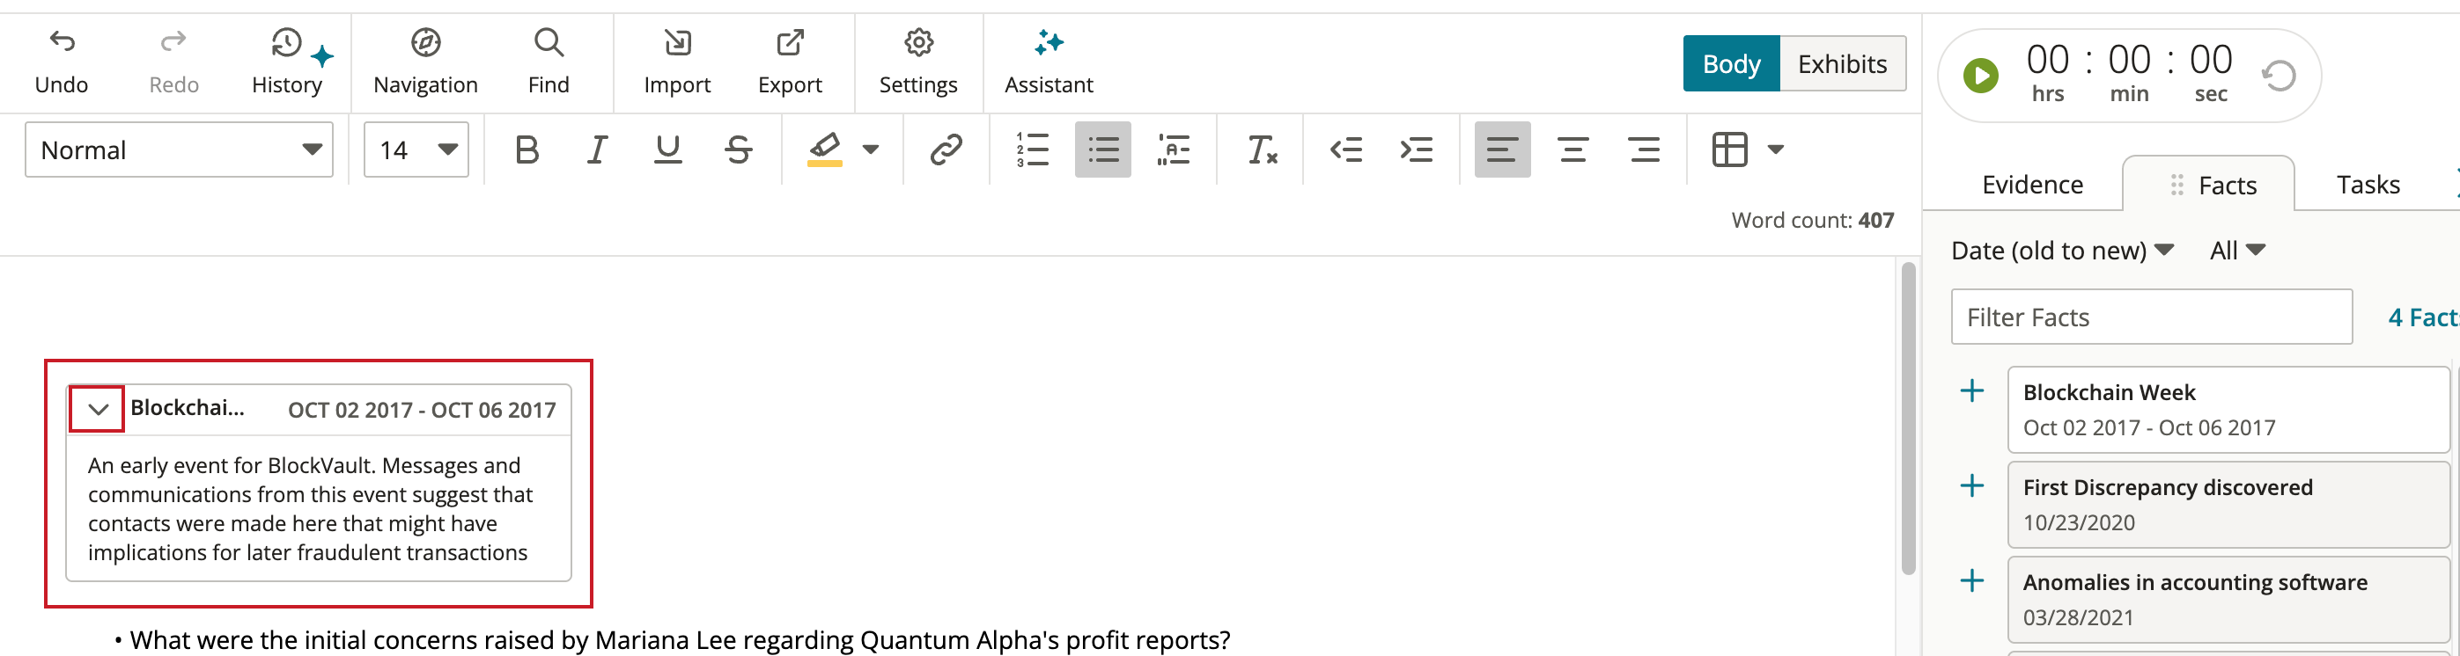Select Anomalies in accounting software card
Image resolution: width=2460 pixels, height=656 pixels.
[2229, 600]
